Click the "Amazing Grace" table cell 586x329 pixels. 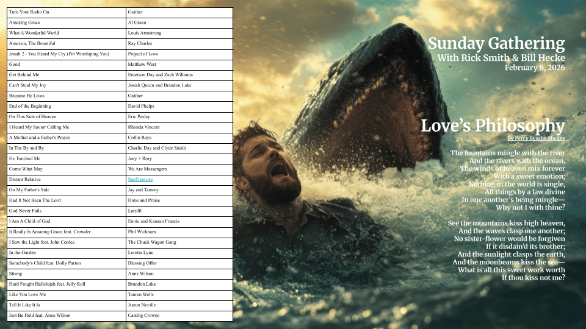coord(24,23)
